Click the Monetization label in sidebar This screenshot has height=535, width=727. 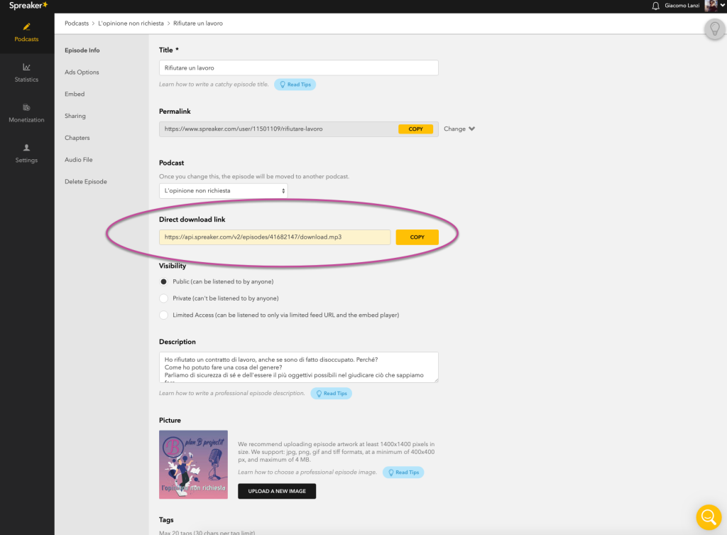click(x=26, y=119)
